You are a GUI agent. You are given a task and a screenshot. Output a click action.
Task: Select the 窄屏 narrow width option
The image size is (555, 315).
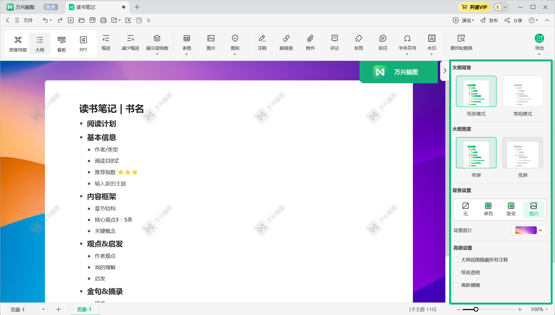(x=476, y=153)
